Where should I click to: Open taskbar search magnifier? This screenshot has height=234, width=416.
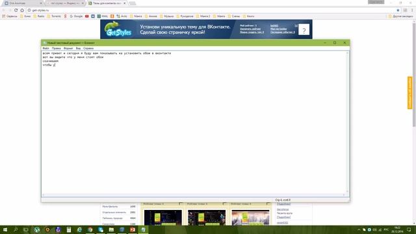click(x=16, y=229)
